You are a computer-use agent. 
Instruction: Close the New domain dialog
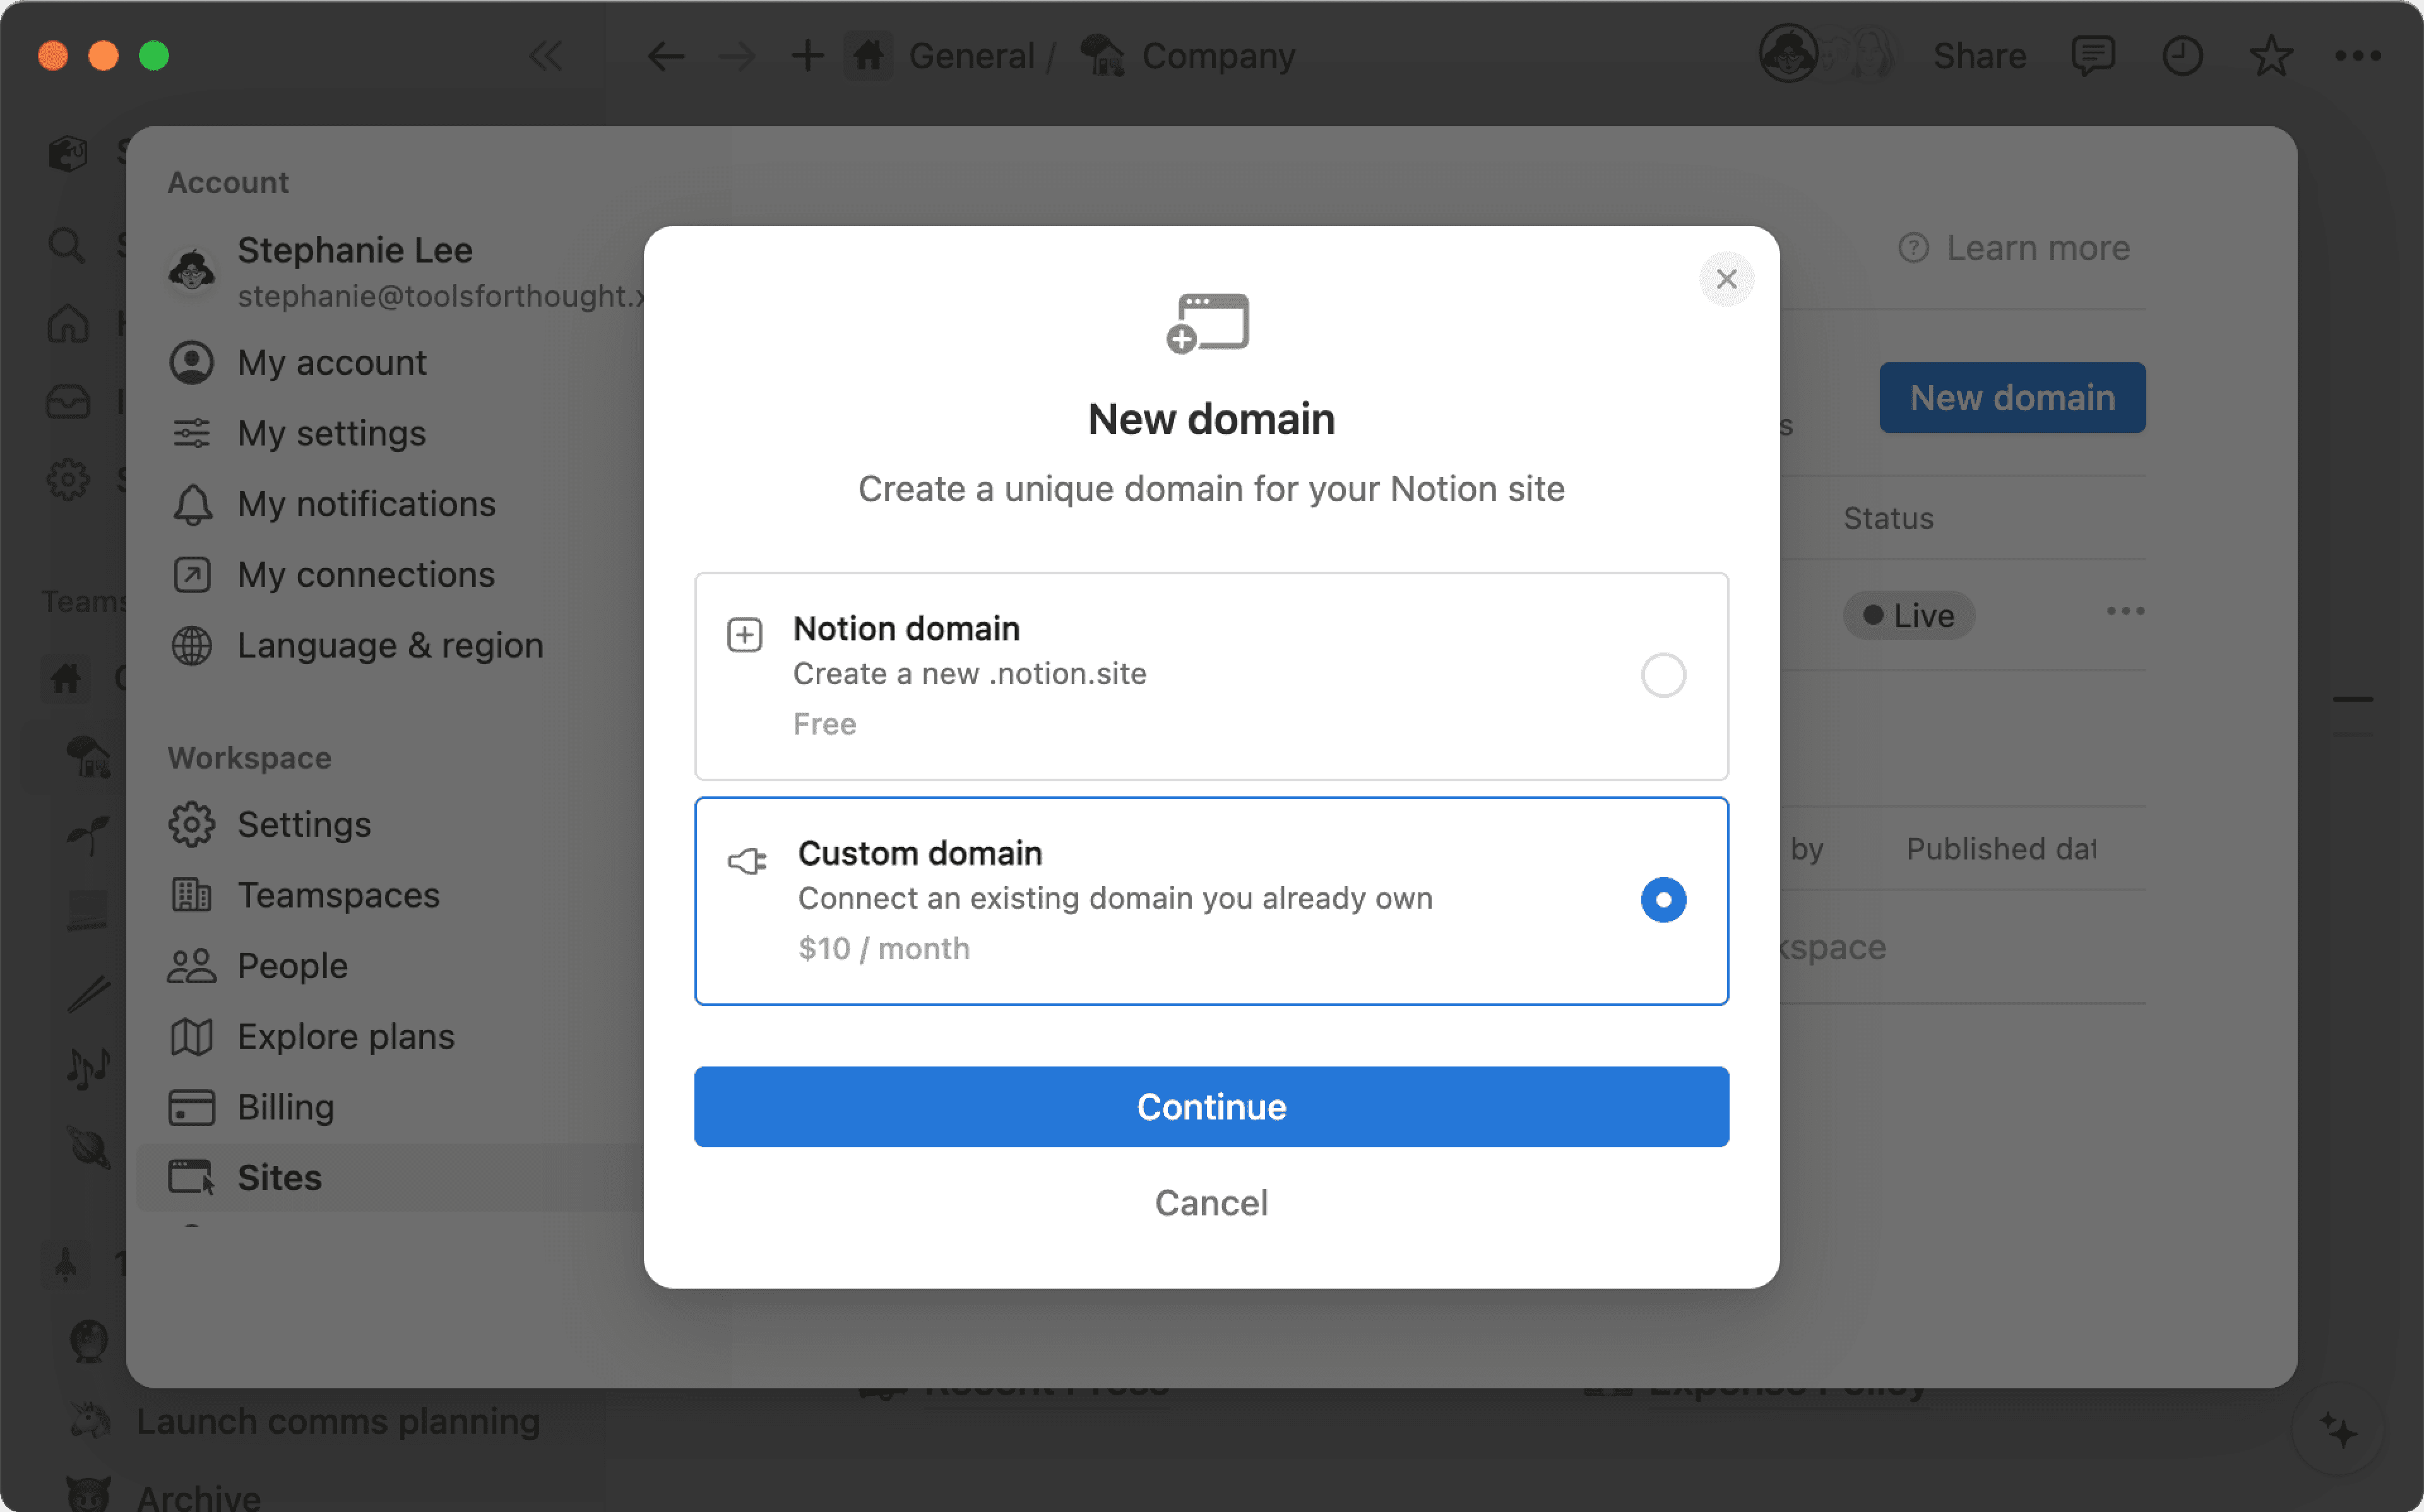click(x=1726, y=279)
